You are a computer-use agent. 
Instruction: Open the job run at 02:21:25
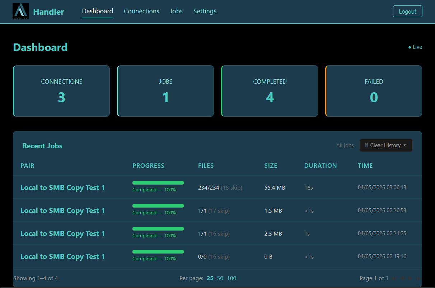(x=217, y=233)
